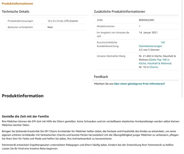Click the Modellnummer row label
The width and height of the screenshot is (184, 154).
tap(106, 26)
